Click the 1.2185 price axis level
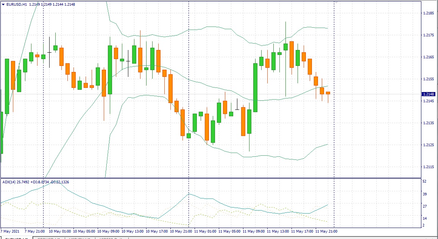Screen dimensions: 438x239 (x=429, y=13)
